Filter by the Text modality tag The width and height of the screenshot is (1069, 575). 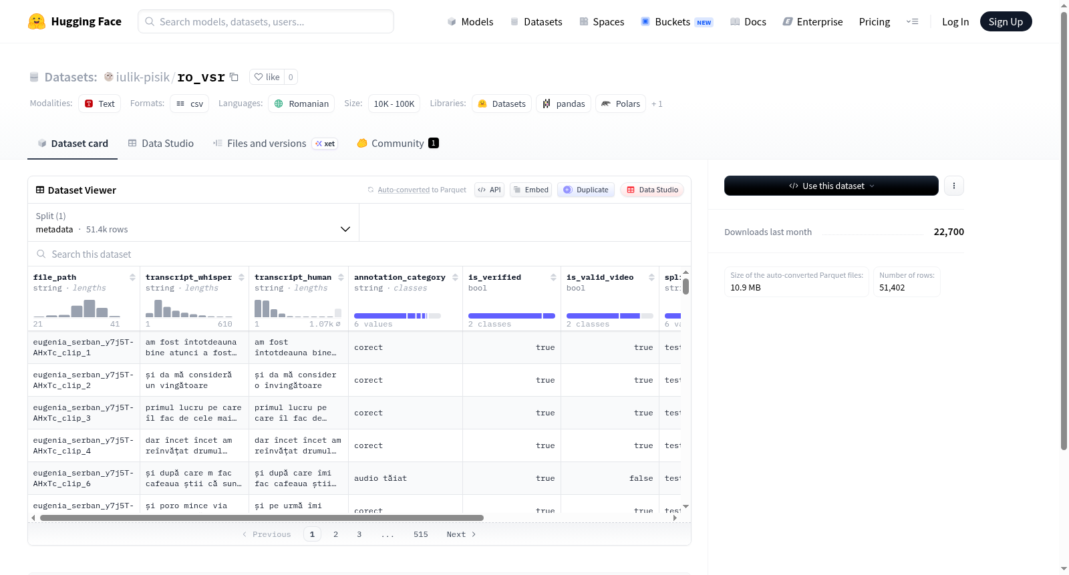(x=100, y=104)
